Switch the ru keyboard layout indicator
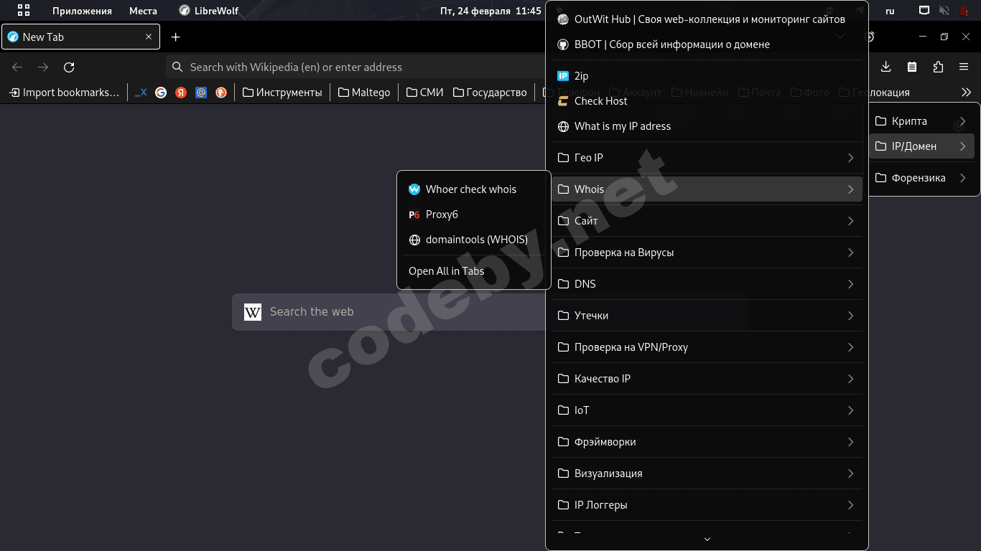Image resolution: width=981 pixels, height=551 pixels. tap(890, 11)
